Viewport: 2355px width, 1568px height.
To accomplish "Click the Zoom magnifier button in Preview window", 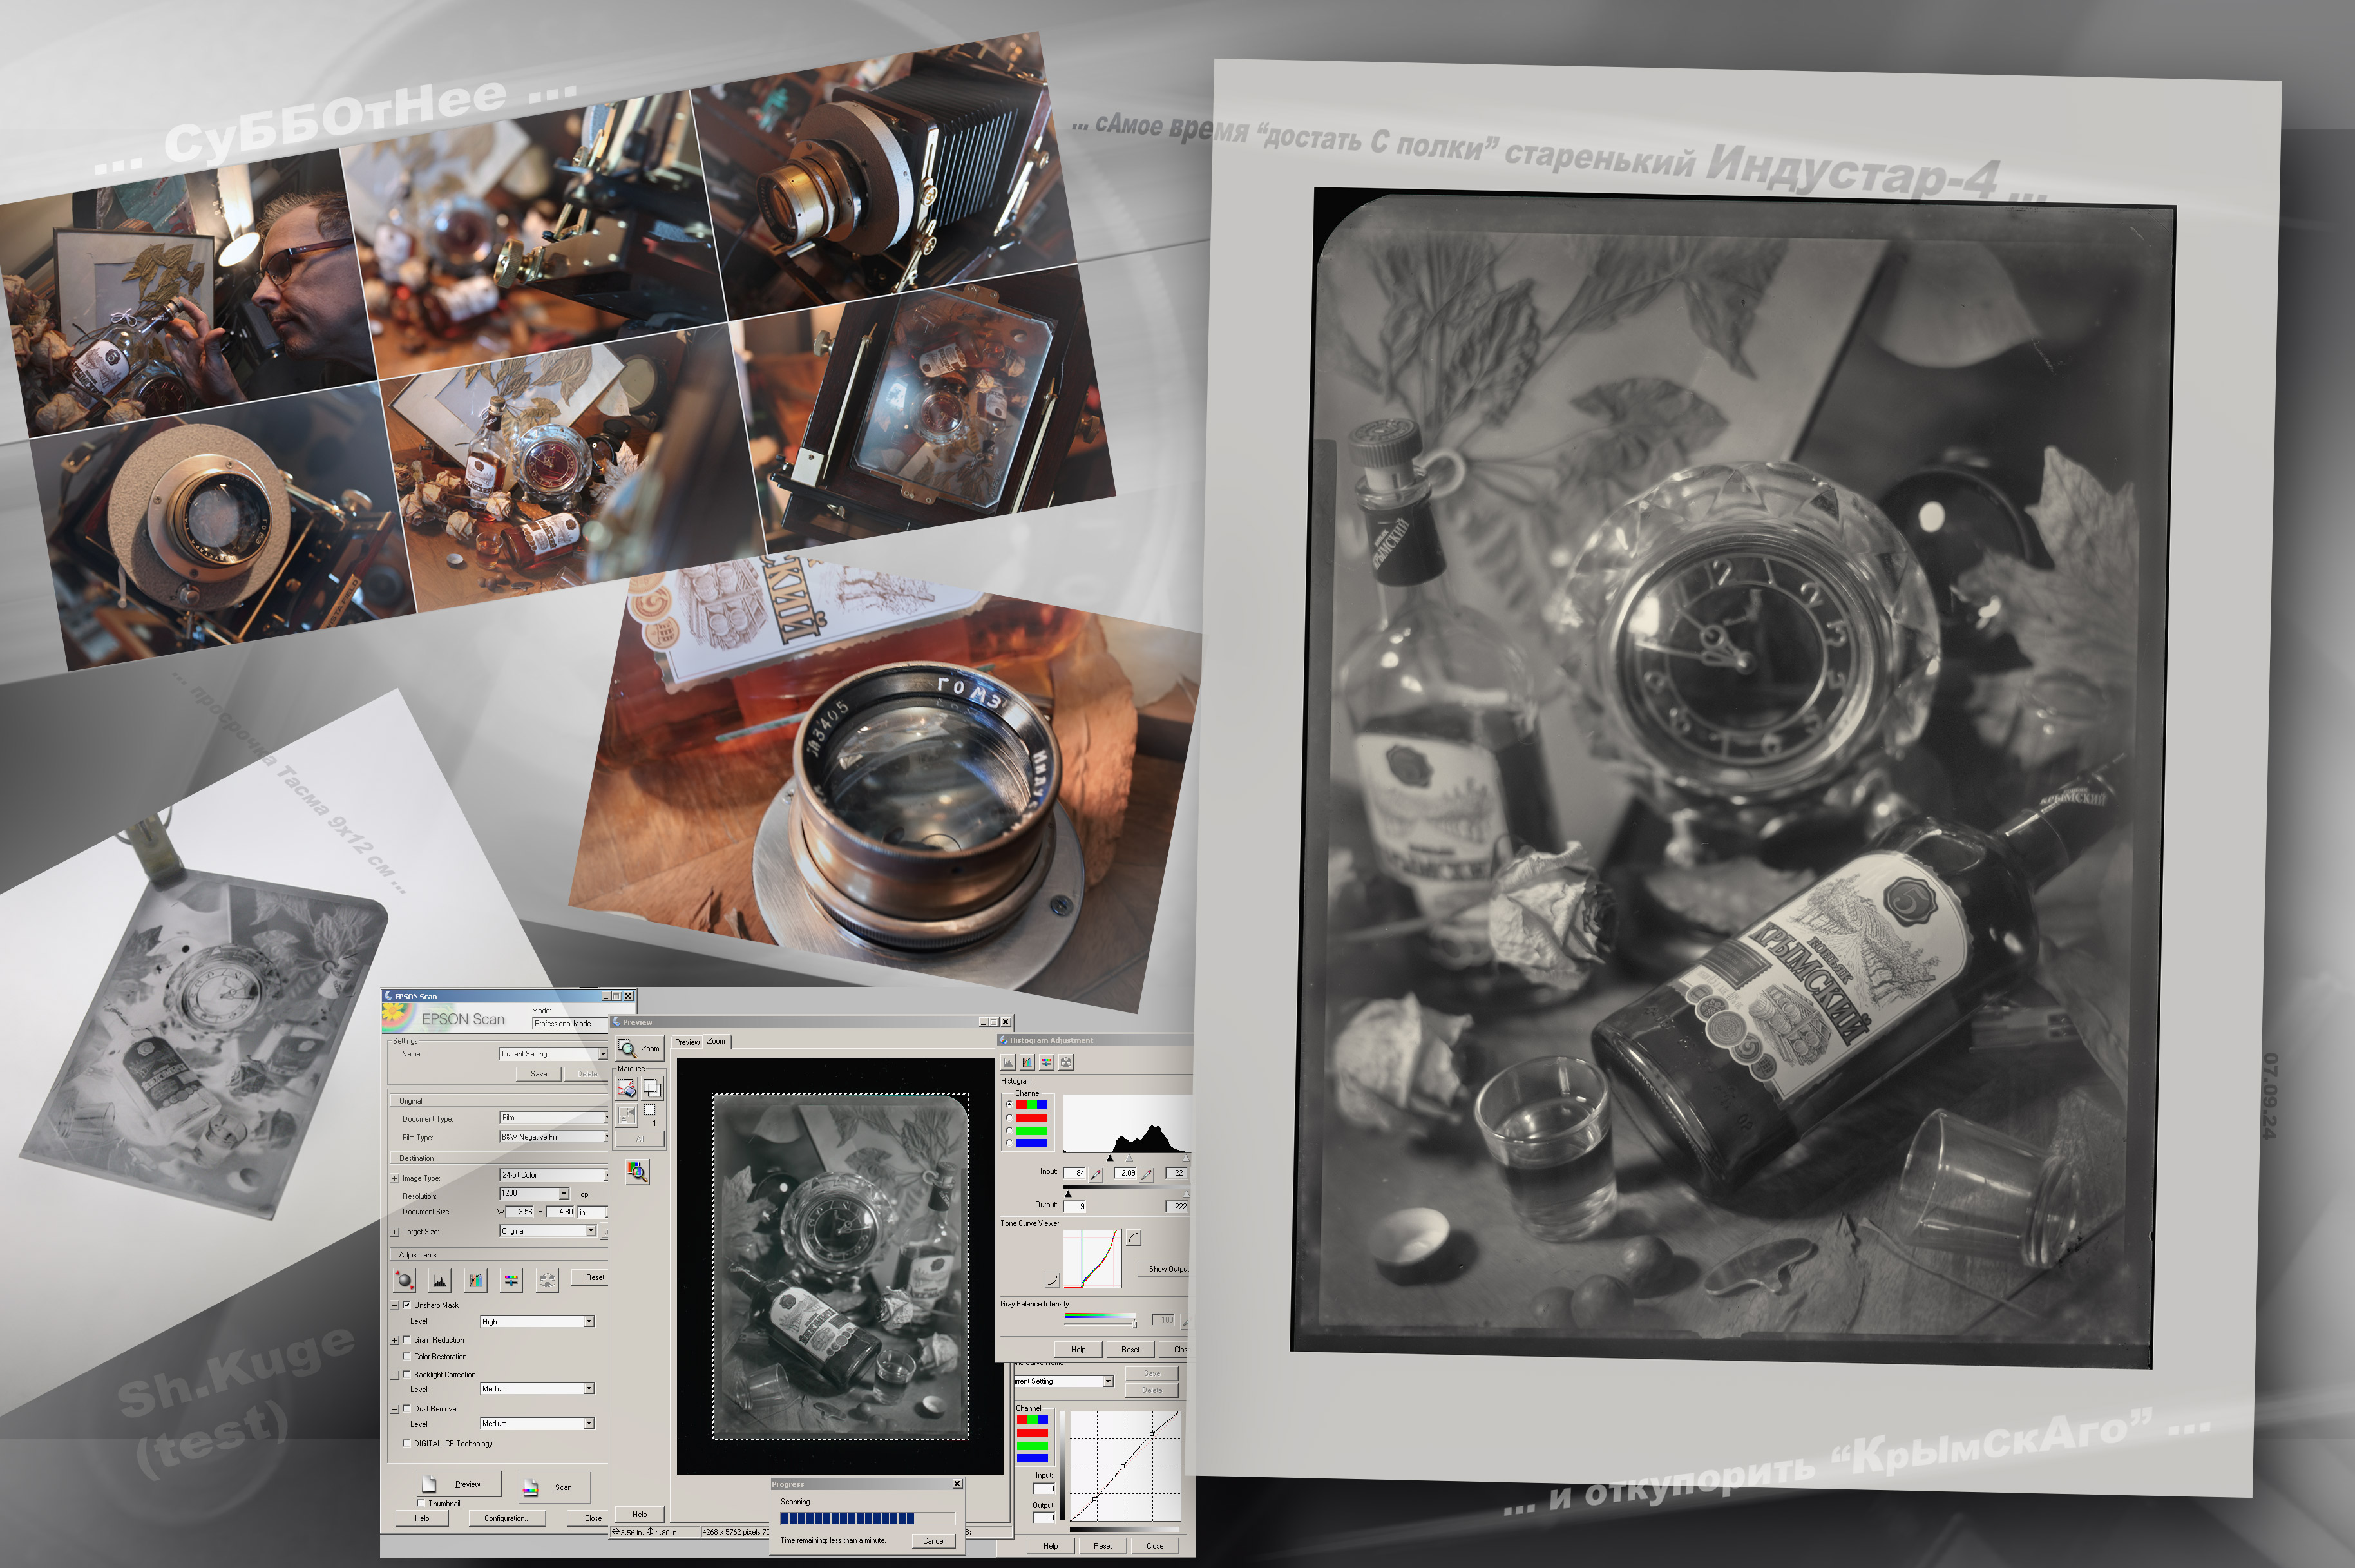I will click(640, 1048).
